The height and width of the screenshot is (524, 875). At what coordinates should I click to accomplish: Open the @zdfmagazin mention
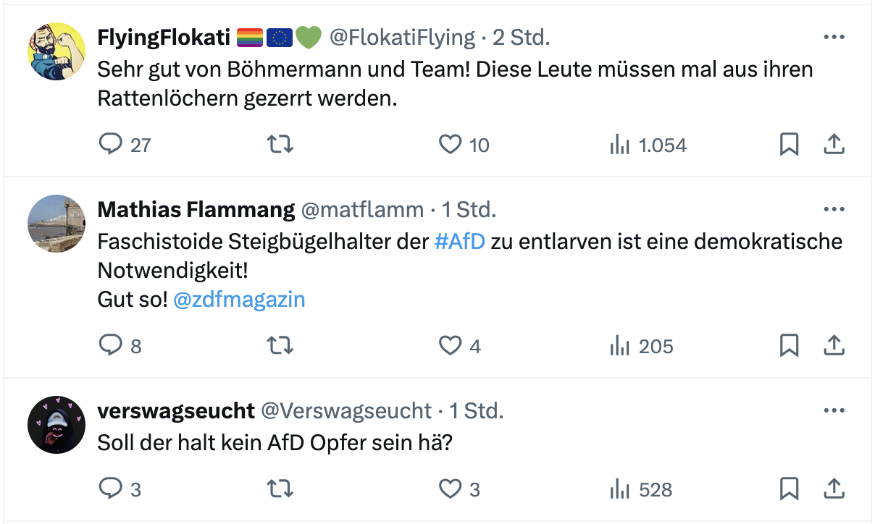click(x=239, y=299)
